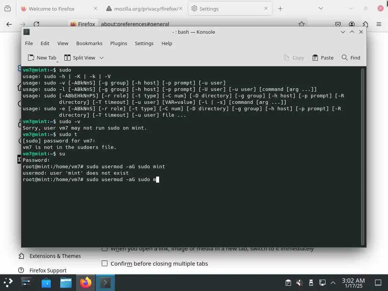Click the muted volume tray icon
388x291 pixels.
pyautogui.click(x=299, y=283)
